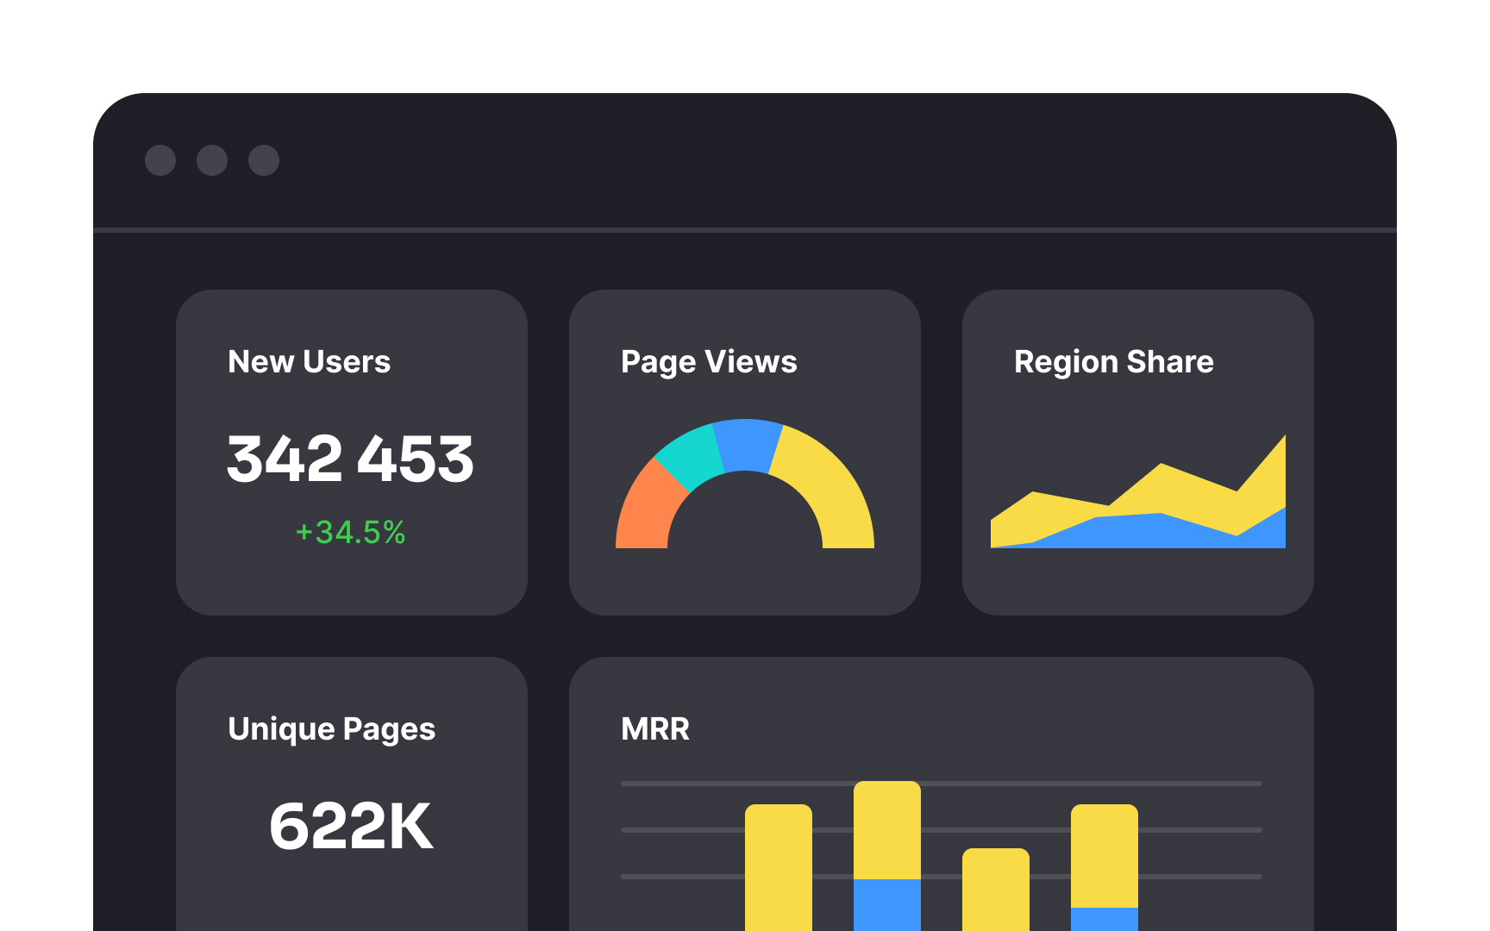Click the 622K metric value

coord(350,826)
